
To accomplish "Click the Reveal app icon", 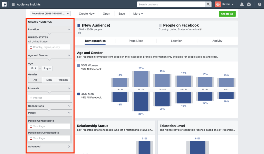I will point(217,4).
